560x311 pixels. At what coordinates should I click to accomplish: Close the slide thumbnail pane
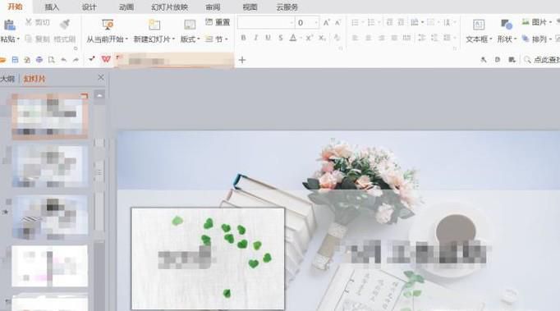pyautogui.click(x=101, y=77)
